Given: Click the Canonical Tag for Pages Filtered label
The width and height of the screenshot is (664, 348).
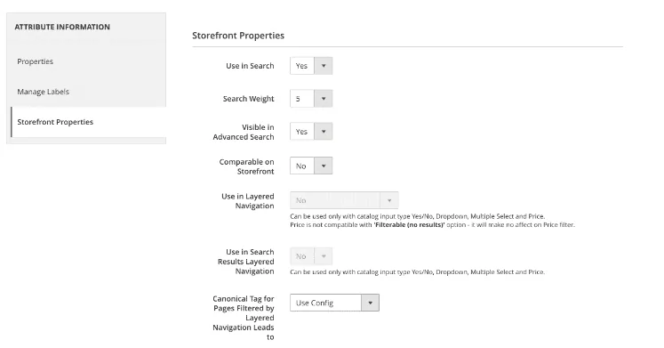Looking at the screenshot, I should (244, 318).
